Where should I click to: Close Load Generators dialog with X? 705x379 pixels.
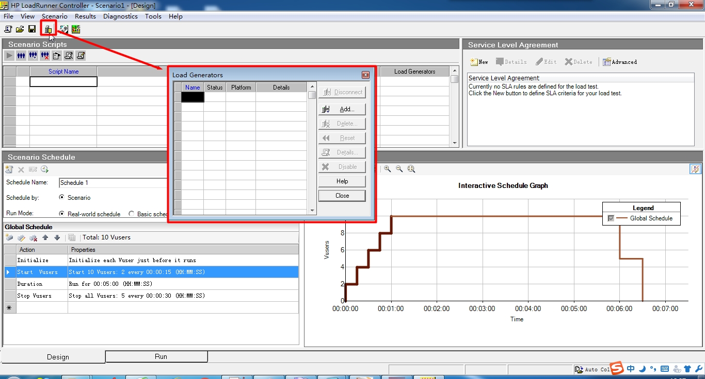[365, 75]
